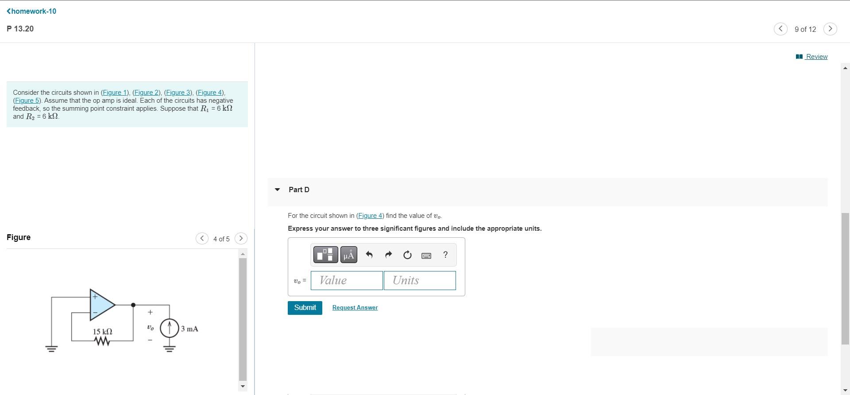Open Figure 2 link in problem text
Image resolution: width=850 pixels, height=395 pixels.
[146, 93]
